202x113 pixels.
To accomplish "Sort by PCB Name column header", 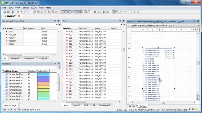I will [13, 28].
